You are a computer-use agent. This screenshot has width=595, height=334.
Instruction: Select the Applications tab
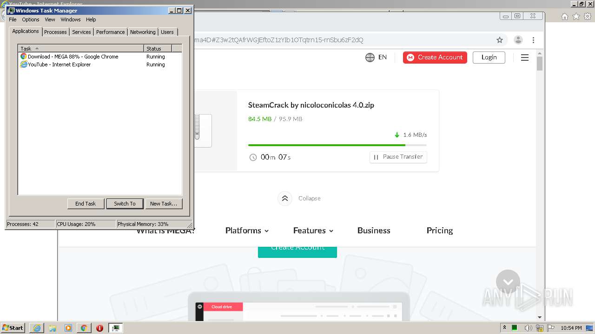click(26, 31)
